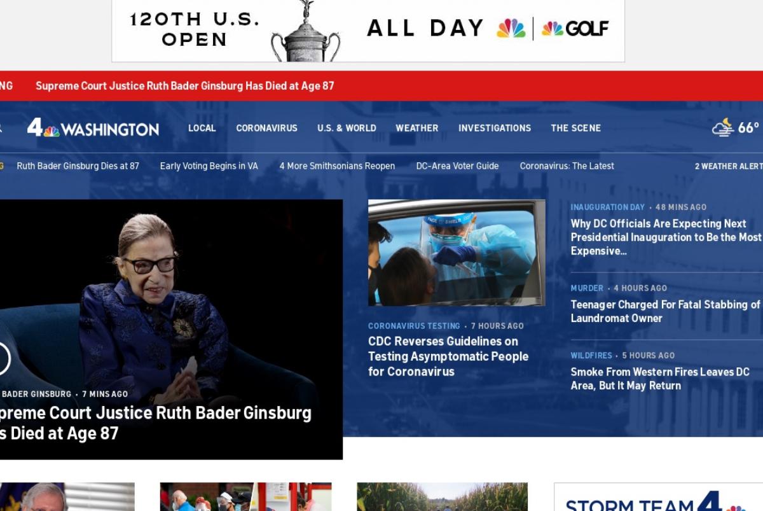
Task: Click the US Open trophy banner image
Action: click(x=306, y=31)
